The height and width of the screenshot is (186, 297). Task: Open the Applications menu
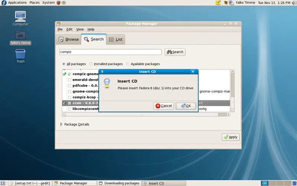(x=17, y=3)
